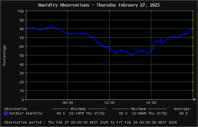Screen dimensions: 198x127
Task: Click the 50 value on y-axis
Action: tap(21, 55)
